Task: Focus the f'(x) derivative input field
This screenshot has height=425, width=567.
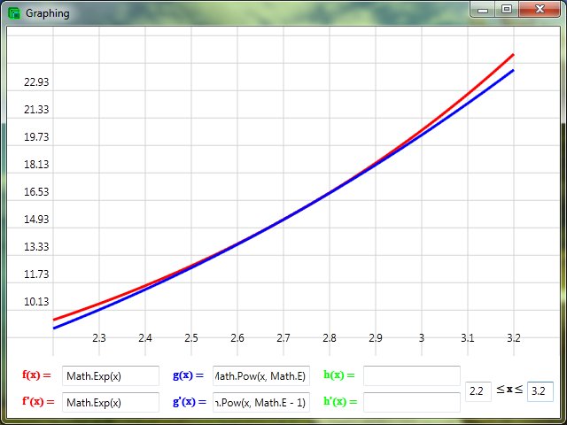Action: point(111,403)
